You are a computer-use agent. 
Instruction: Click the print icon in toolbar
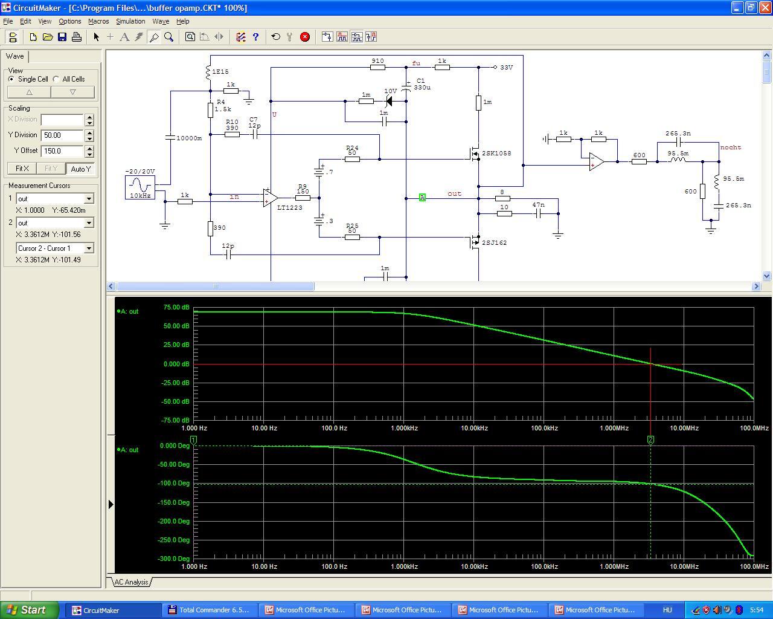[x=77, y=37]
